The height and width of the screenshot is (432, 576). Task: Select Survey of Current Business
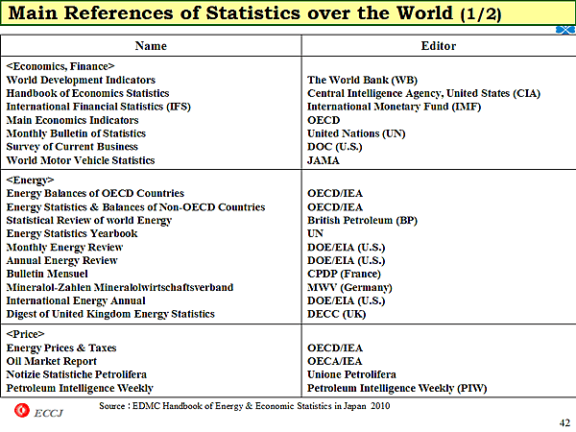pos(72,147)
